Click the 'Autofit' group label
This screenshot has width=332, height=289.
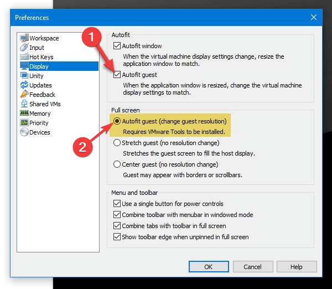coord(121,35)
